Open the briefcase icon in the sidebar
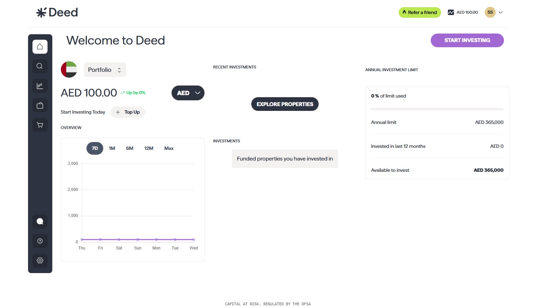The width and height of the screenshot is (547, 308). click(x=40, y=105)
